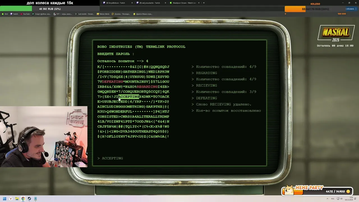
Task: Open the notepad app on taskbar
Action: coord(36,199)
